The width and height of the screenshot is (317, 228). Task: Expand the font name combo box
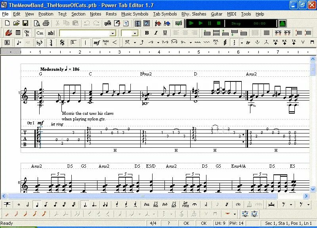[x=113, y=33]
